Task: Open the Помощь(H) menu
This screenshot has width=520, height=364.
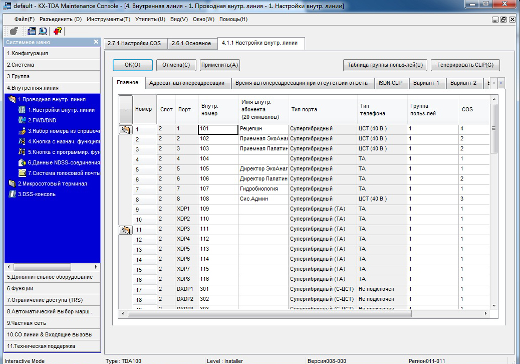Action: (x=233, y=19)
